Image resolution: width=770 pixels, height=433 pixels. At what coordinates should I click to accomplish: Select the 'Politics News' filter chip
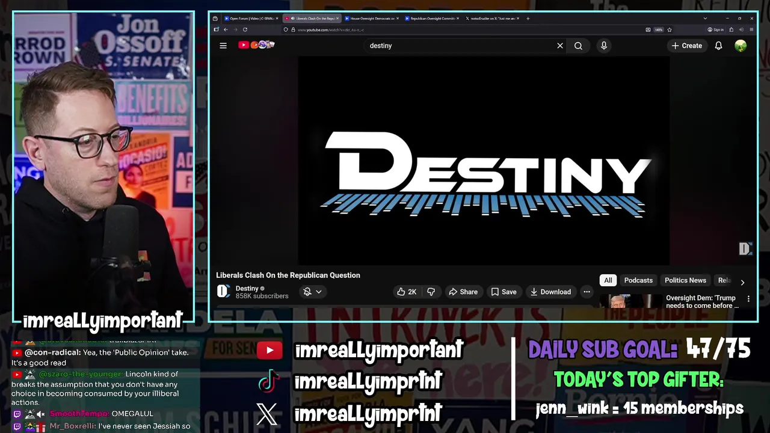(685, 280)
